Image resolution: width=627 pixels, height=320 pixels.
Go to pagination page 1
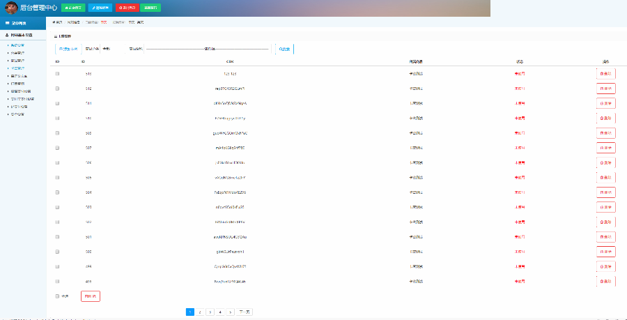click(x=190, y=312)
